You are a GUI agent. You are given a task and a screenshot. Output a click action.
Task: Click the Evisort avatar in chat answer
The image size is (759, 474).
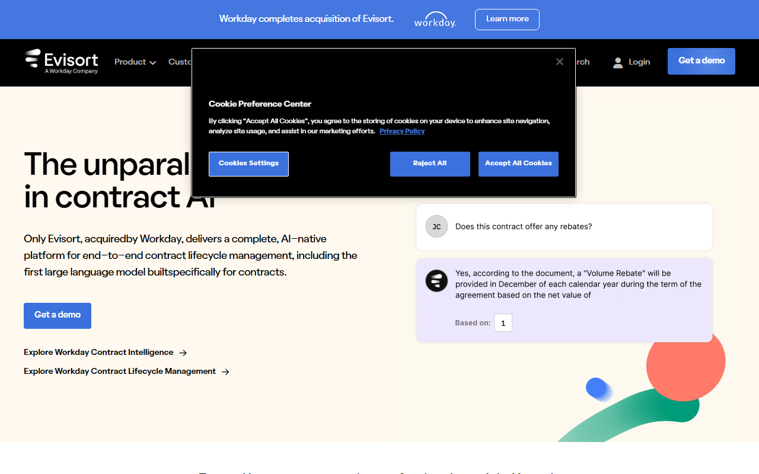[x=436, y=280]
